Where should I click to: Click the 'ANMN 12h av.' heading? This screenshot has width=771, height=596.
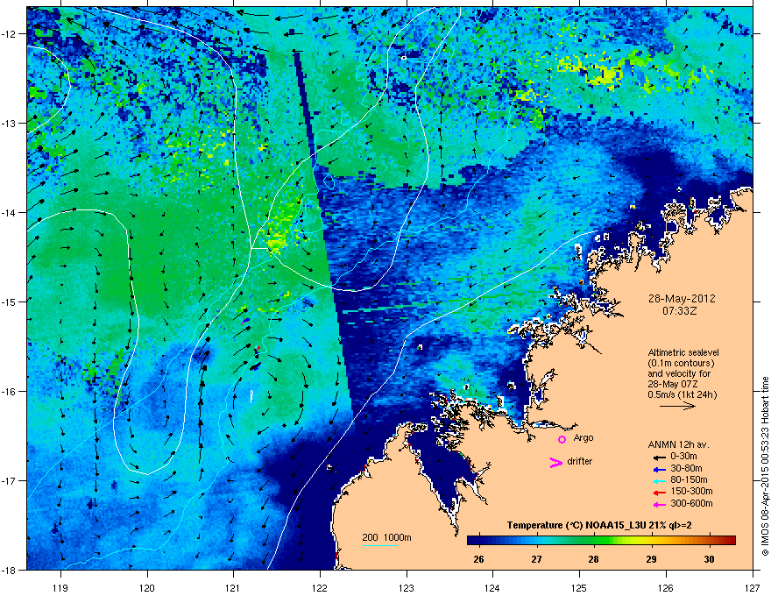[678, 444]
